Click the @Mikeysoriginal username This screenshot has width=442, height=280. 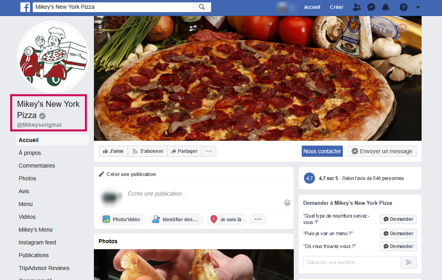coord(39,125)
